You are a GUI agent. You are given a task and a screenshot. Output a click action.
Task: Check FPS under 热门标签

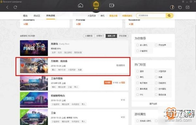point(138,95)
